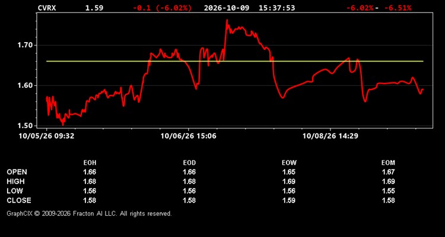Screen dimensions: 445x237
Task: Click the 1.50 y-axis label
Action: point(25,126)
